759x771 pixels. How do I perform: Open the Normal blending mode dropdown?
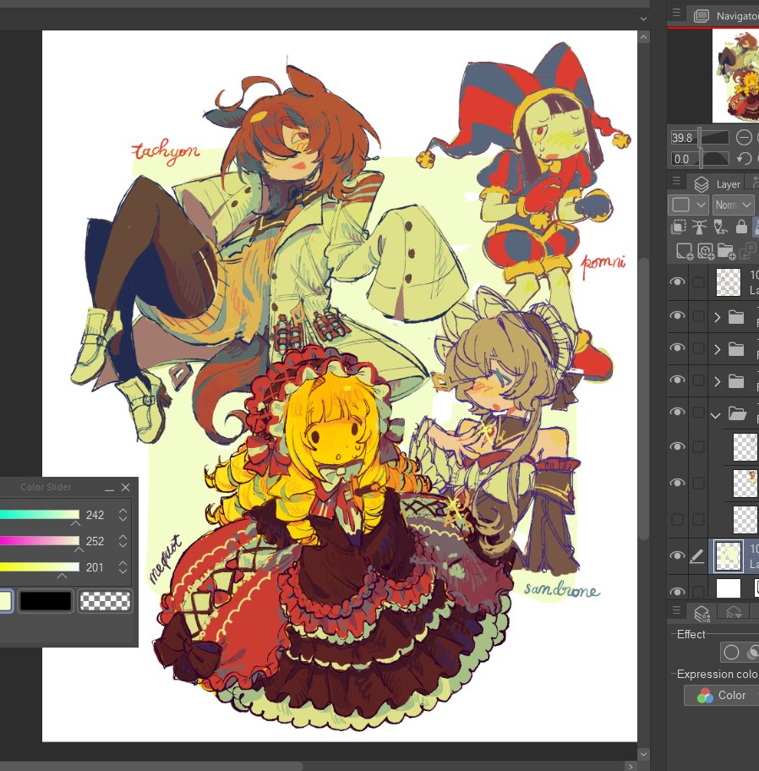point(733,205)
